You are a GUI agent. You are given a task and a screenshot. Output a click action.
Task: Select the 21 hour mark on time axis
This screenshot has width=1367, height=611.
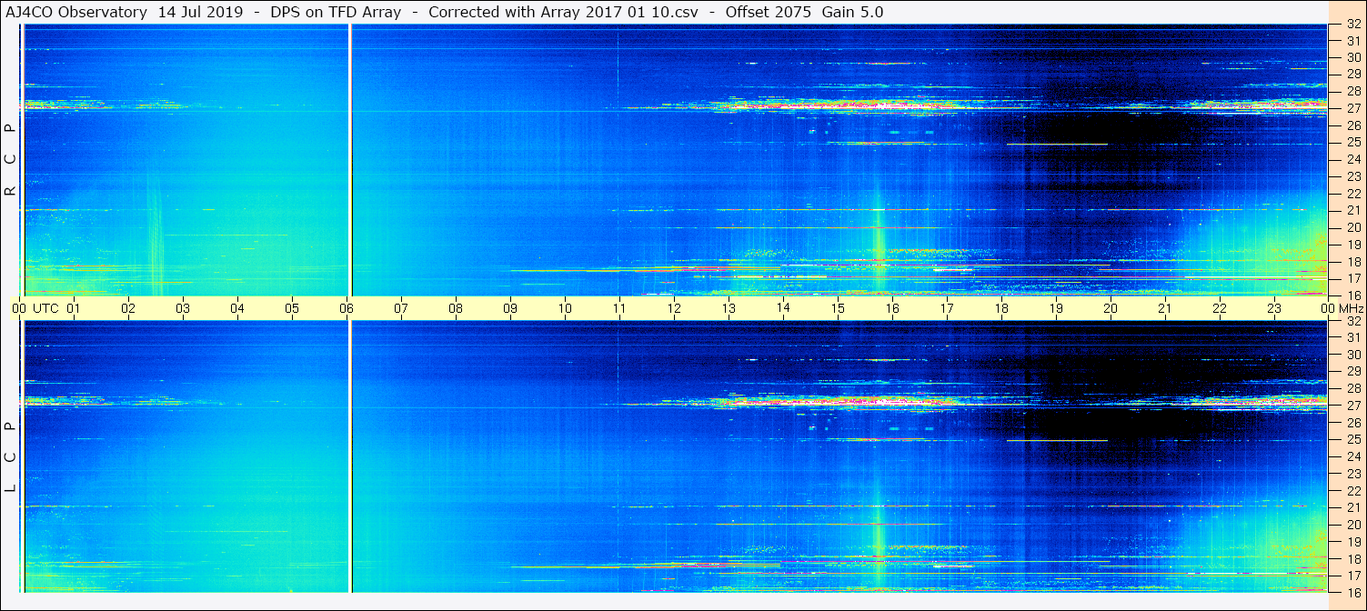pos(1165,308)
